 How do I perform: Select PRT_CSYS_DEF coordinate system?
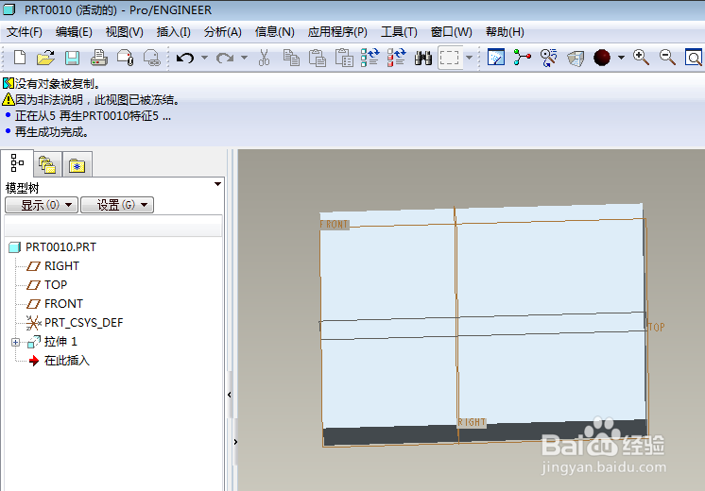point(83,323)
